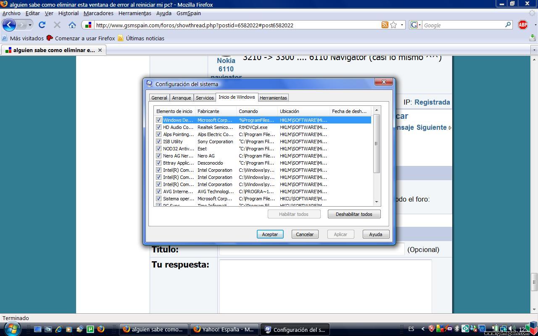
Task: Close the 'alguien sabe como eliminar' tab
Action: [x=100, y=50]
